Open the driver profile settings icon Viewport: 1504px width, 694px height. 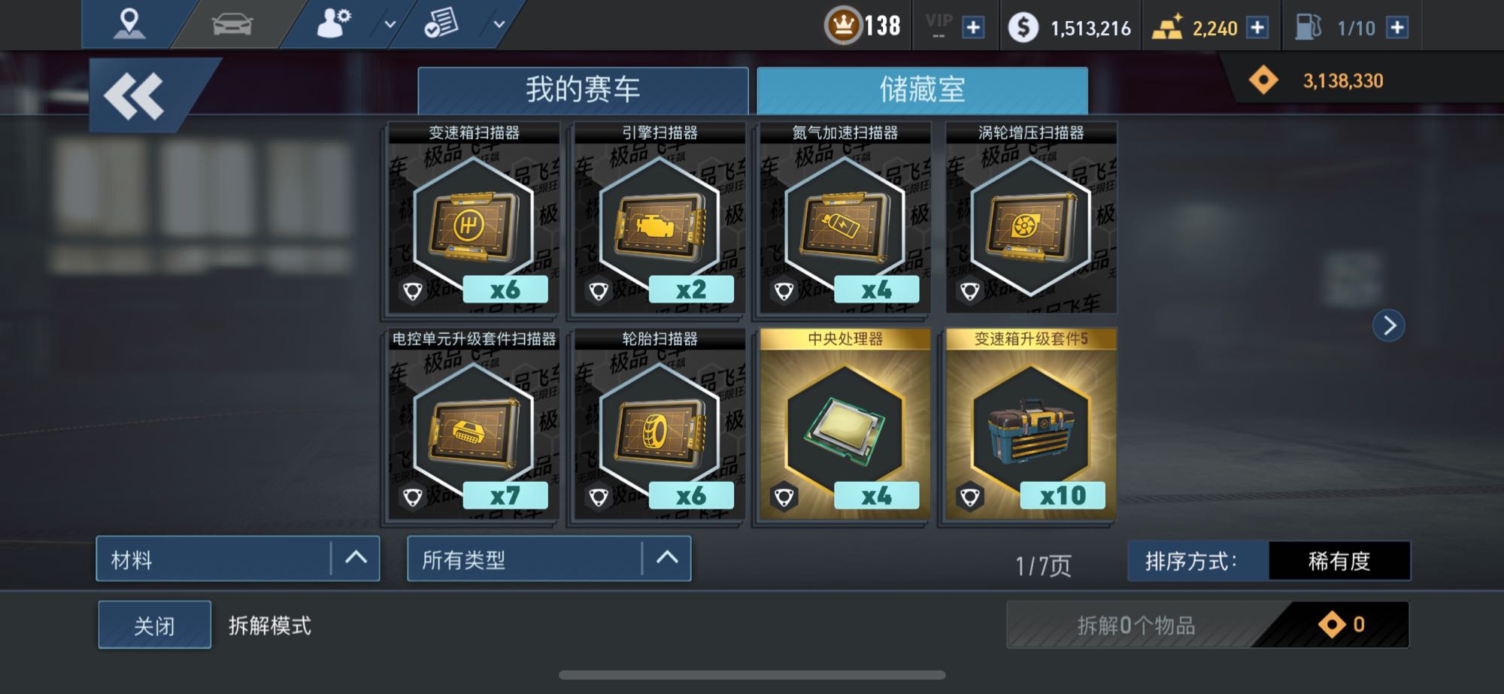(333, 23)
